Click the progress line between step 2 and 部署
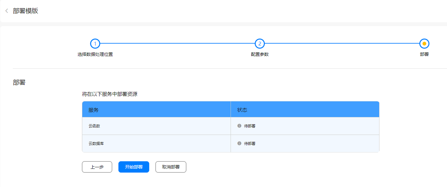Image resolution: width=447 pixels, height=187 pixels. pyautogui.click(x=342, y=44)
